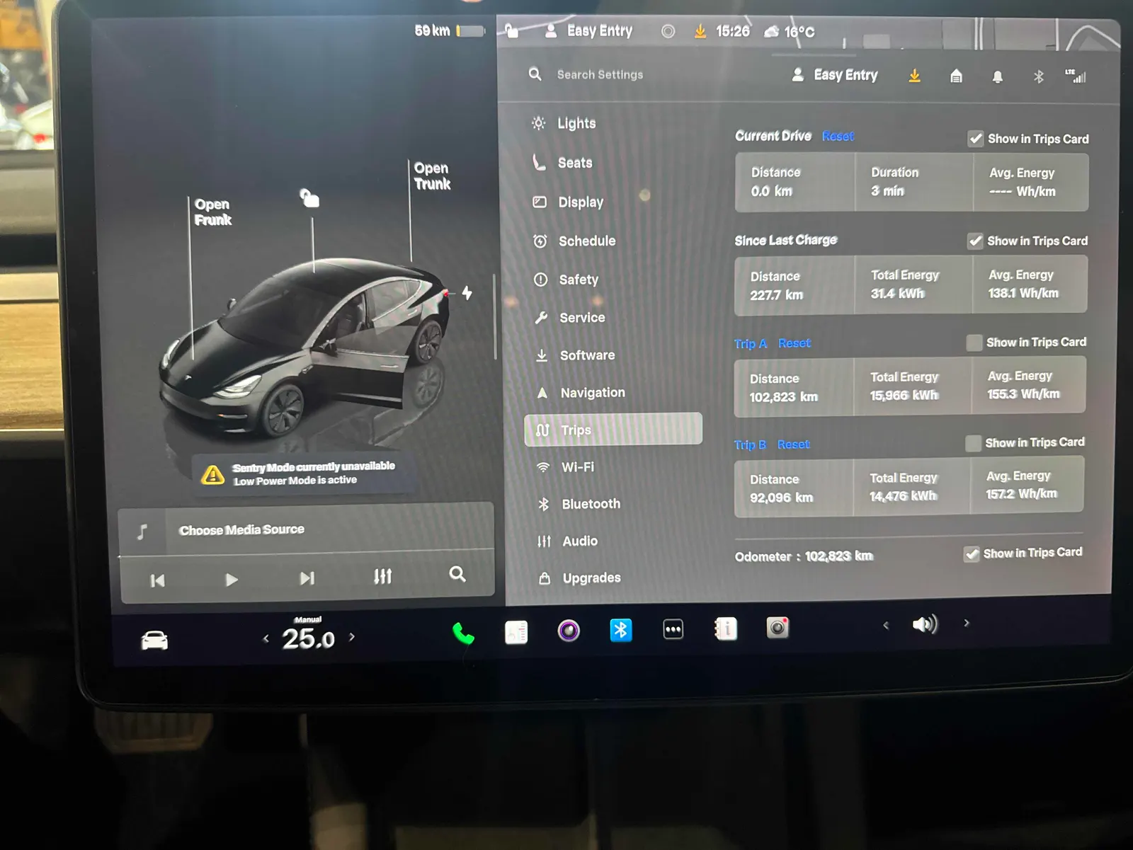The image size is (1133, 850).
Task: Raise volume with right chevron
Action: pyautogui.click(x=967, y=623)
